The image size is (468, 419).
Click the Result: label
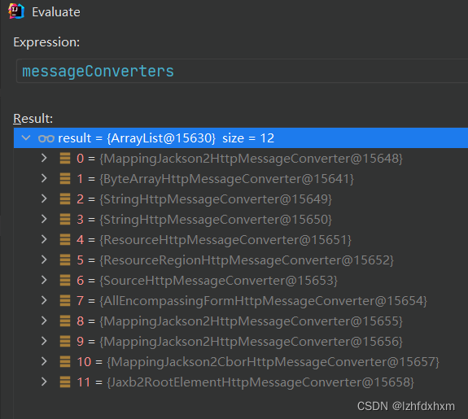pyautogui.click(x=33, y=119)
